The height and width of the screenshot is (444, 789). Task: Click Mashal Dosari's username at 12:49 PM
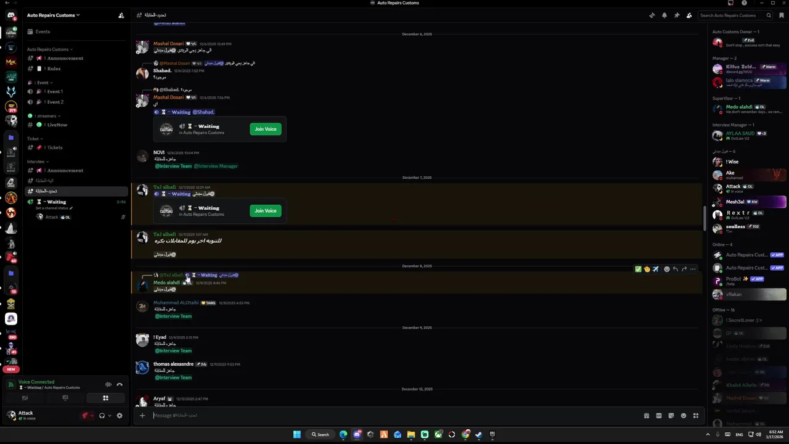point(168,44)
